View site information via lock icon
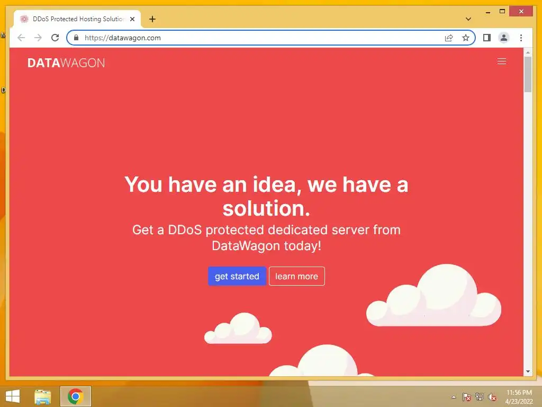This screenshot has width=542, height=407. (76, 38)
